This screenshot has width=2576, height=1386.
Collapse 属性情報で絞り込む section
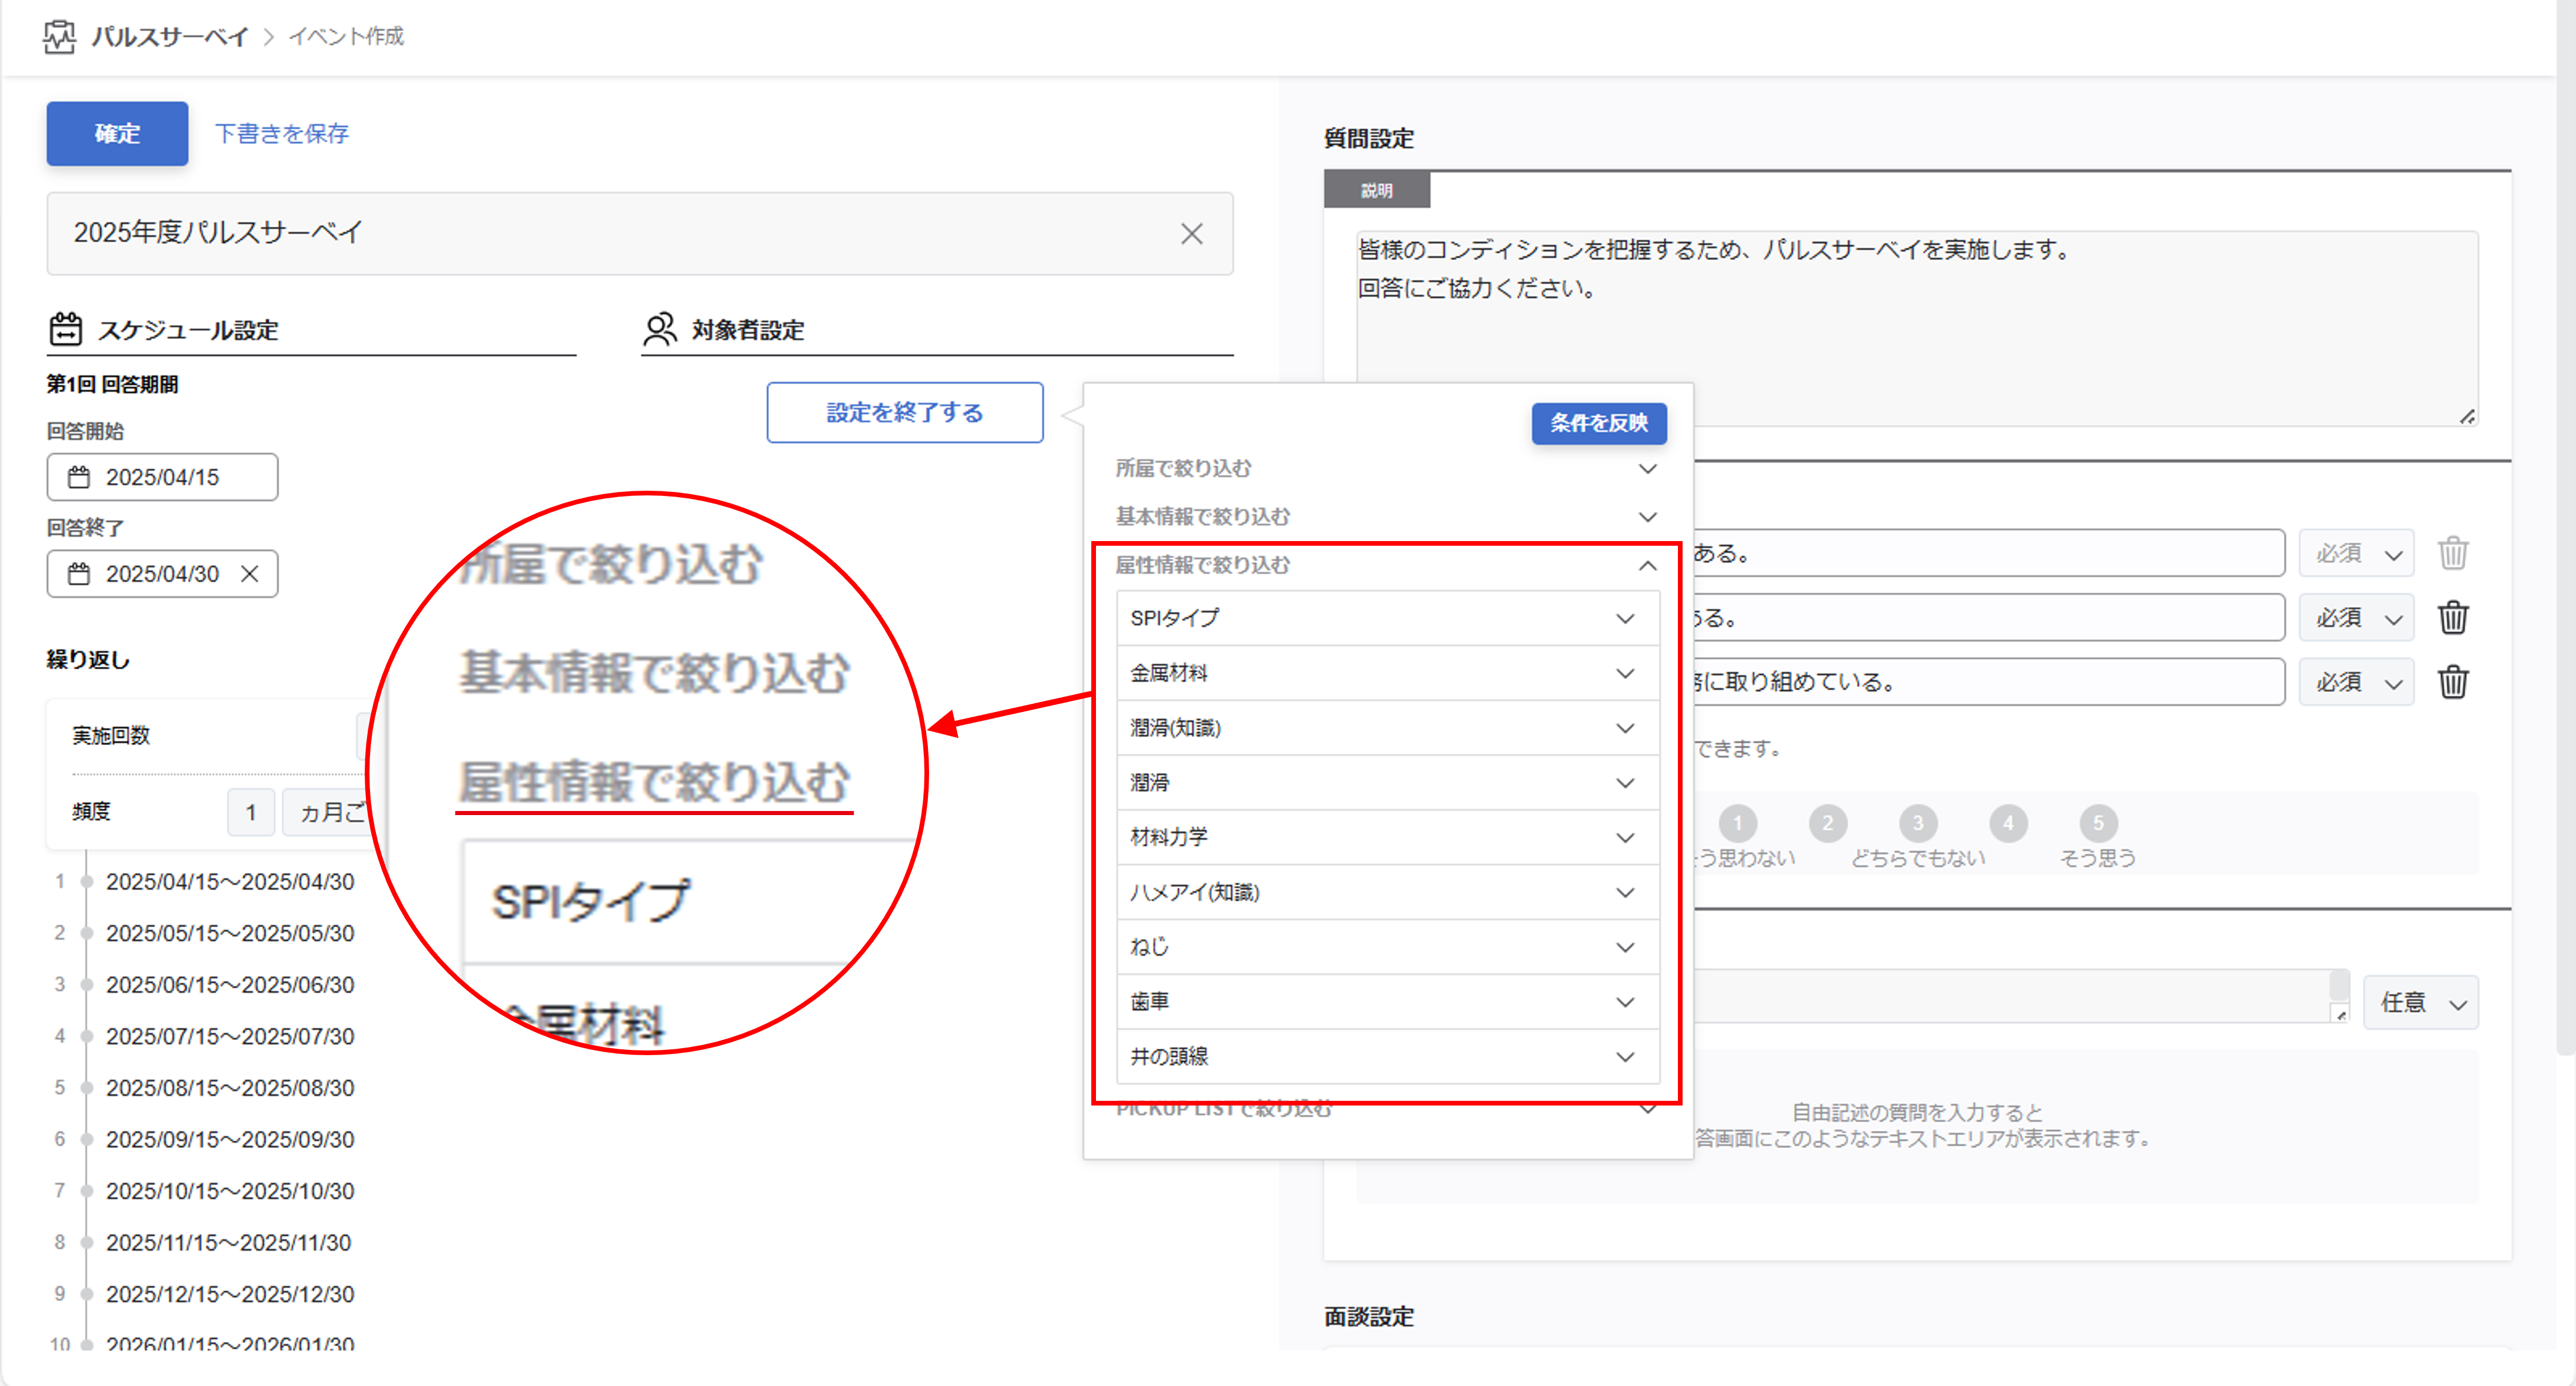(x=1386, y=565)
